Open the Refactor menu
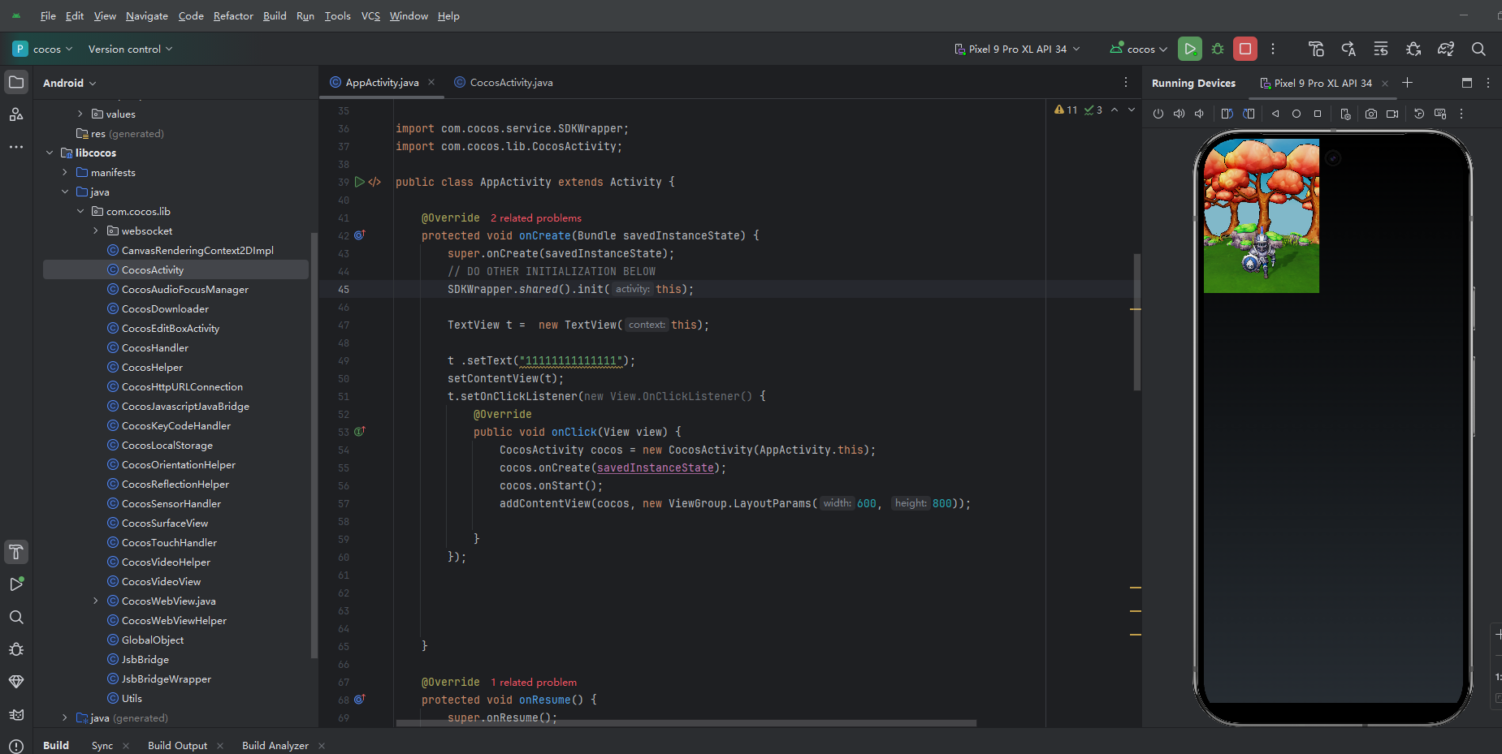The width and height of the screenshot is (1502, 754). coord(233,15)
